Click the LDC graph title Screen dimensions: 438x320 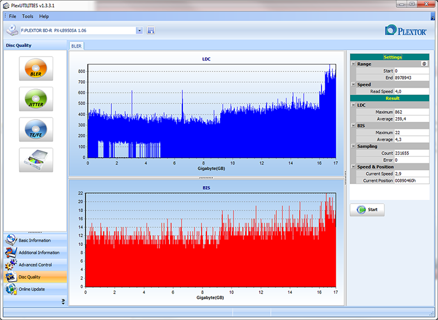click(206, 59)
